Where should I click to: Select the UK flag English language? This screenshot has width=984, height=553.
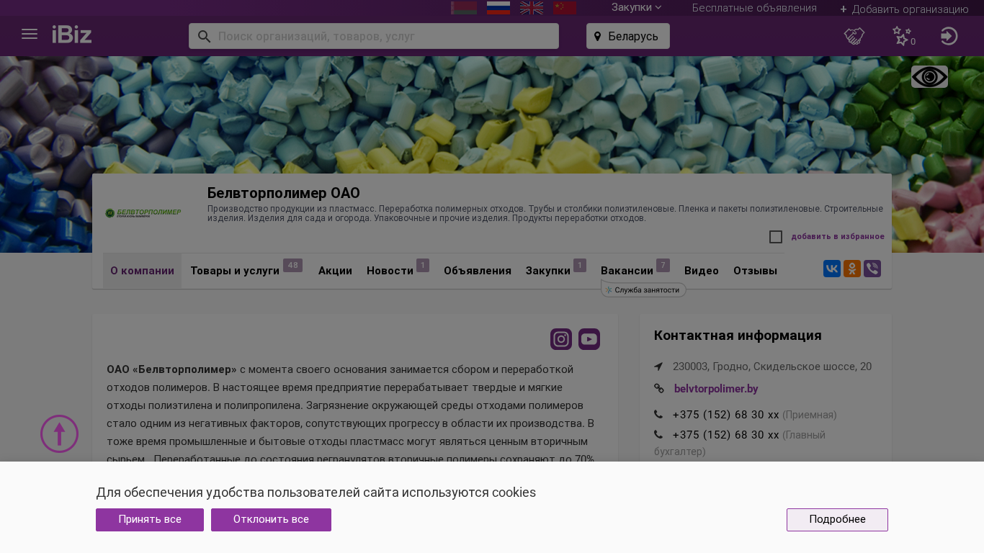coord(532,7)
